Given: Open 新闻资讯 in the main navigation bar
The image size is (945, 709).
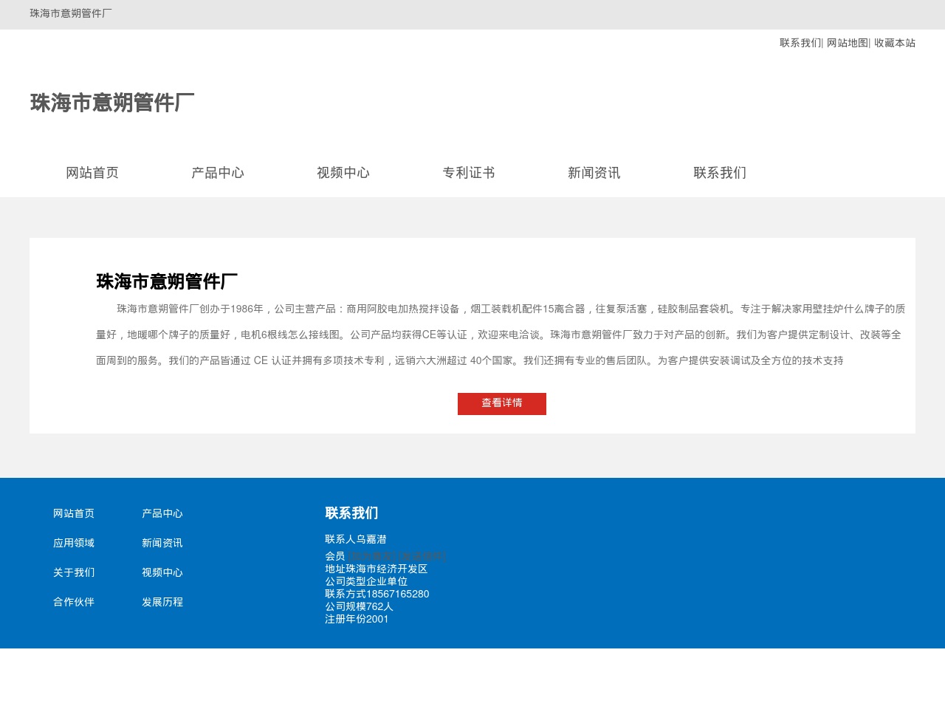Looking at the screenshot, I should coord(594,173).
